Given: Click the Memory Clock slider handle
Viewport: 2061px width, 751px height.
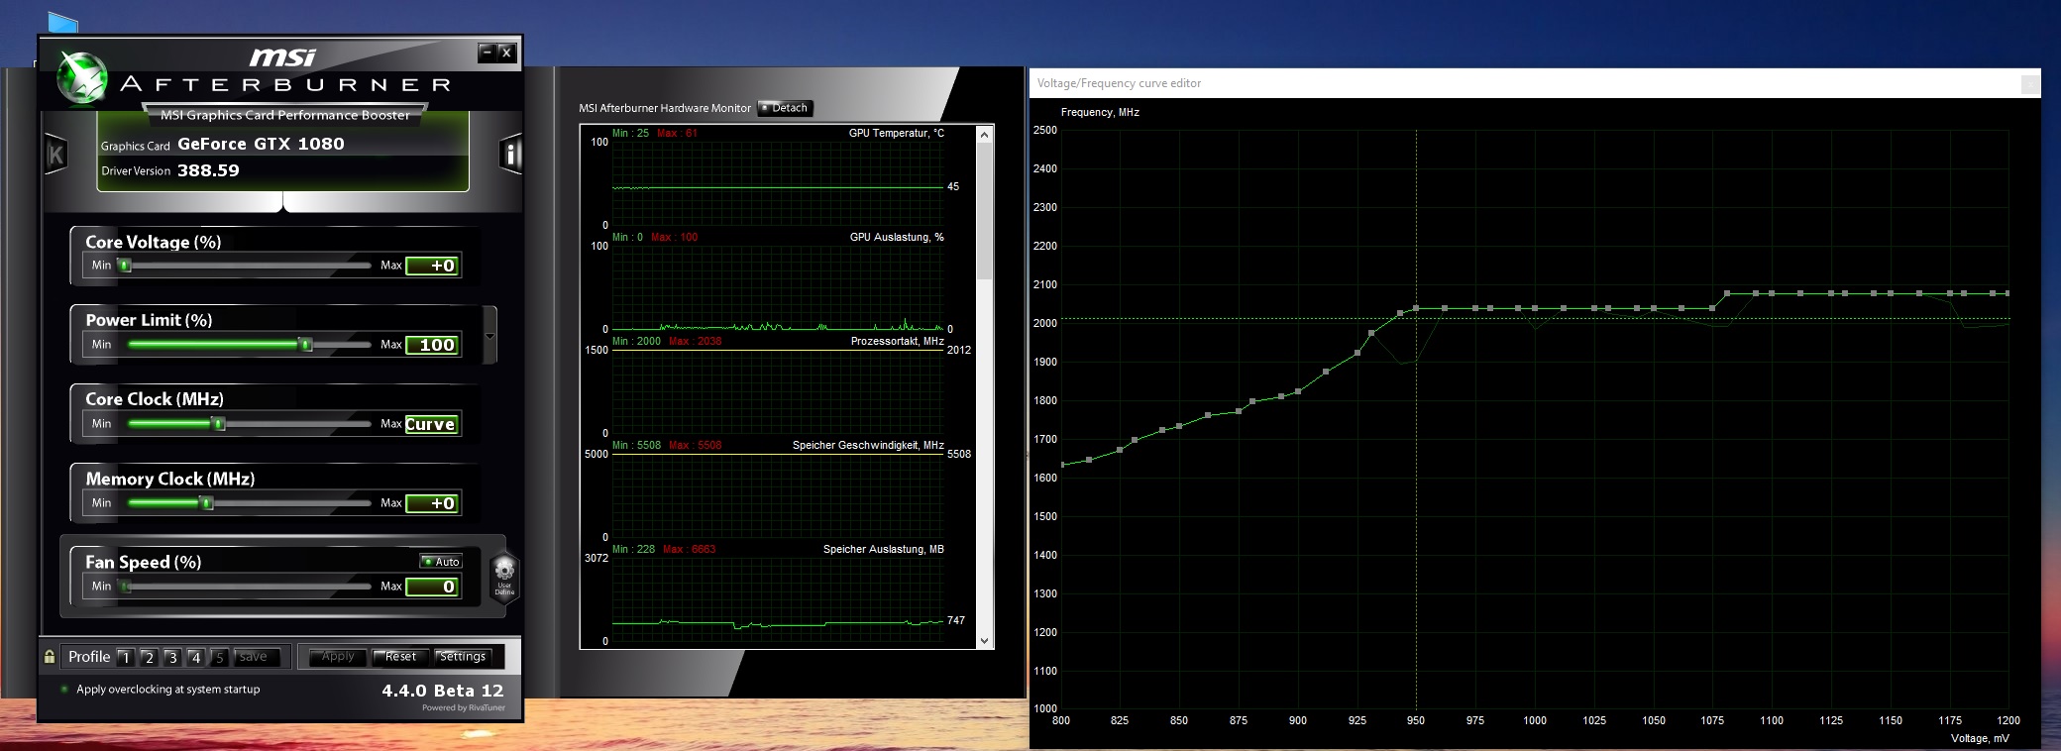Looking at the screenshot, I should tap(206, 503).
